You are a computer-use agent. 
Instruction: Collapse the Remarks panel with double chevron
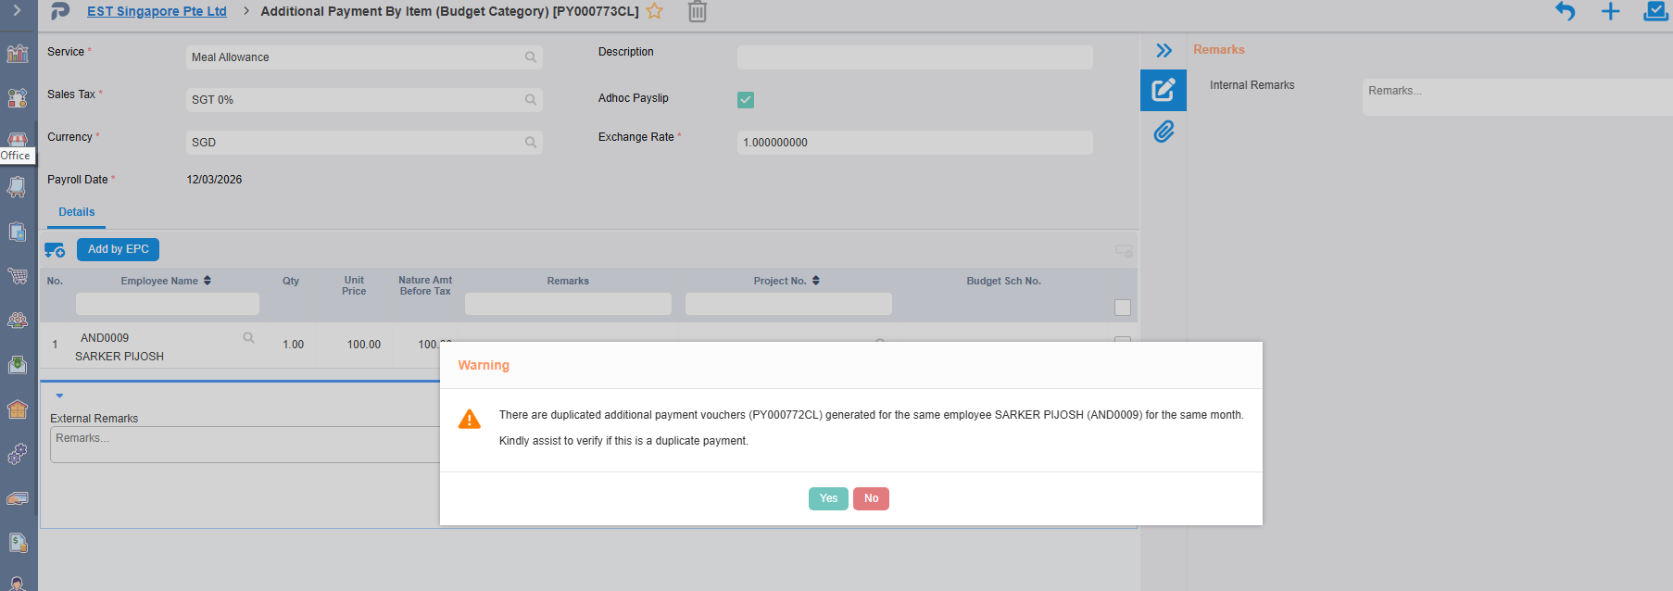(x=1164, y=50)
